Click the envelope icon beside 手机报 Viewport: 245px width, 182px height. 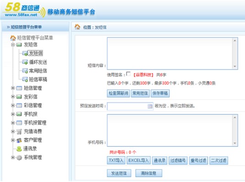tap(19, 114)
